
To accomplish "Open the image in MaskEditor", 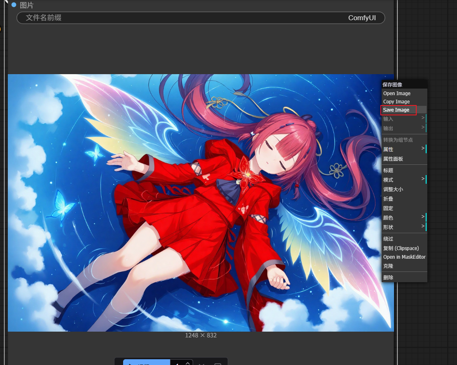I will [x=404, y=257].
